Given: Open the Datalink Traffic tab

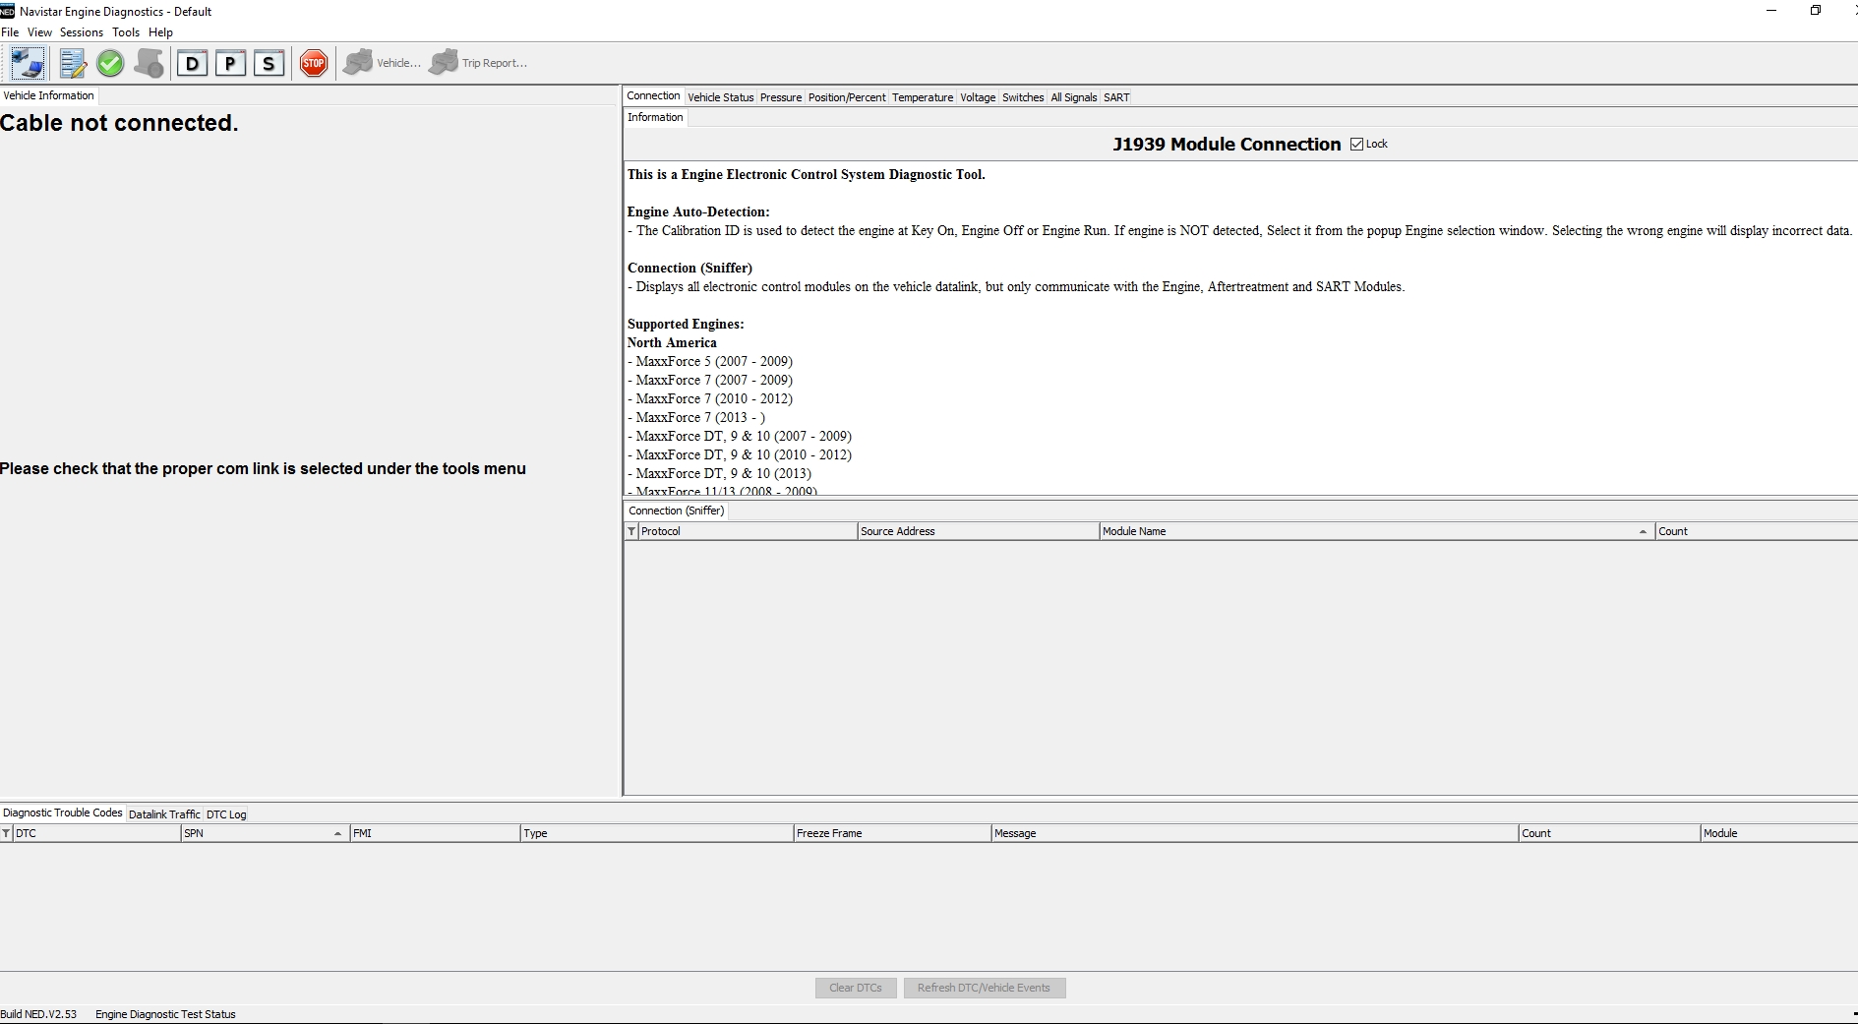Looking at the screenshot, I should (163, 813).
